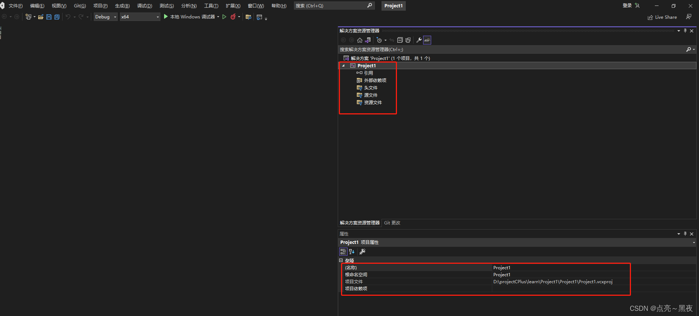Open the x64 platform dropdown
Image resolution: width=699 pixels, height=316 pixels.
coord(140,17)
